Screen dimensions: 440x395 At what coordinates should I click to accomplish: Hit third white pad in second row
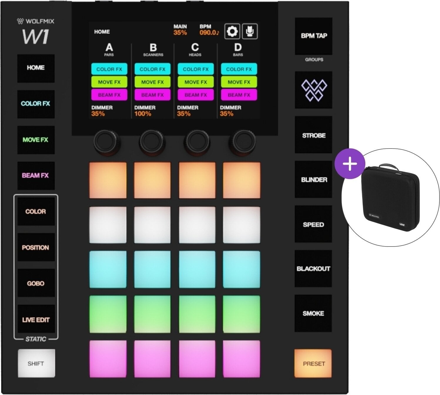point(197,225)
